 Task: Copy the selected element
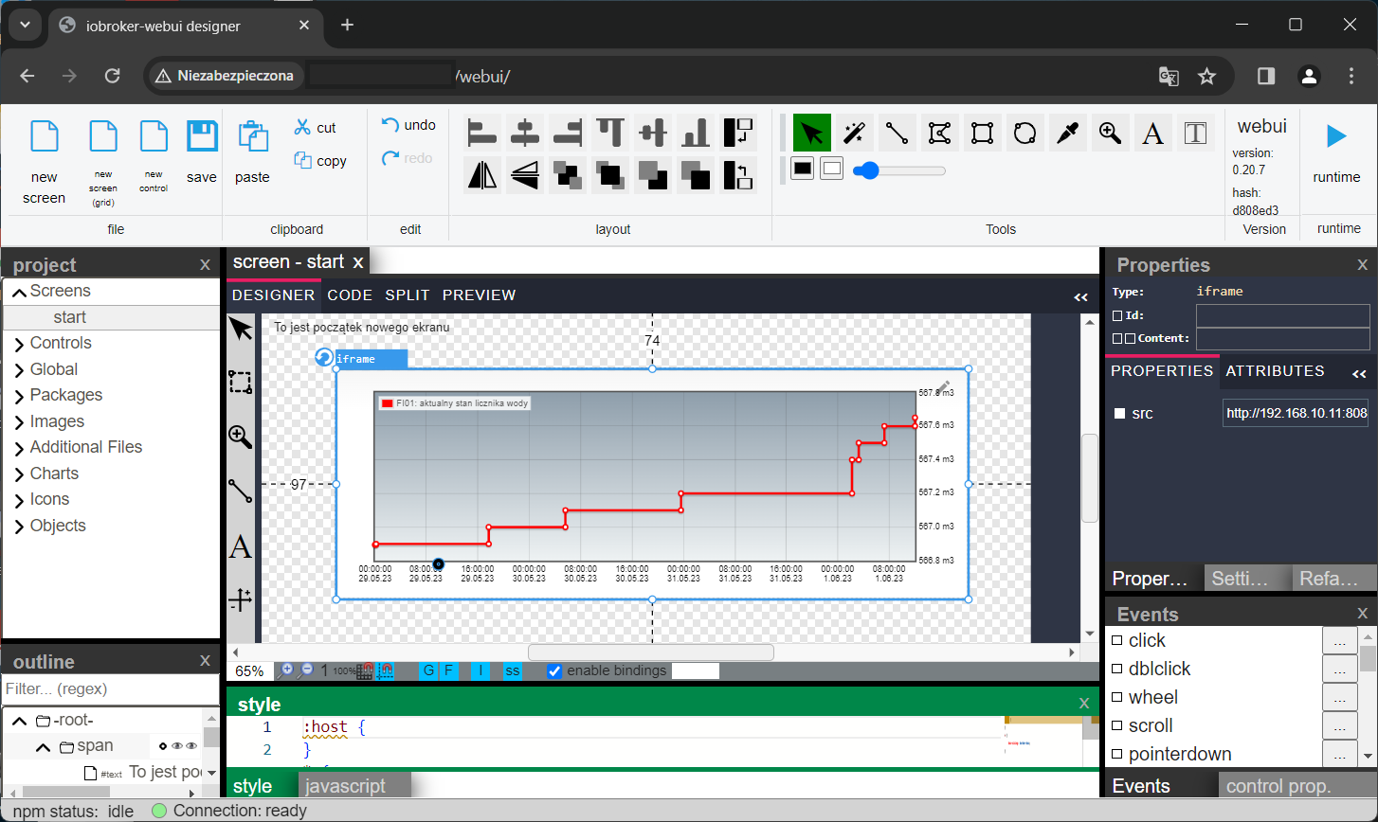click(320, 160)
